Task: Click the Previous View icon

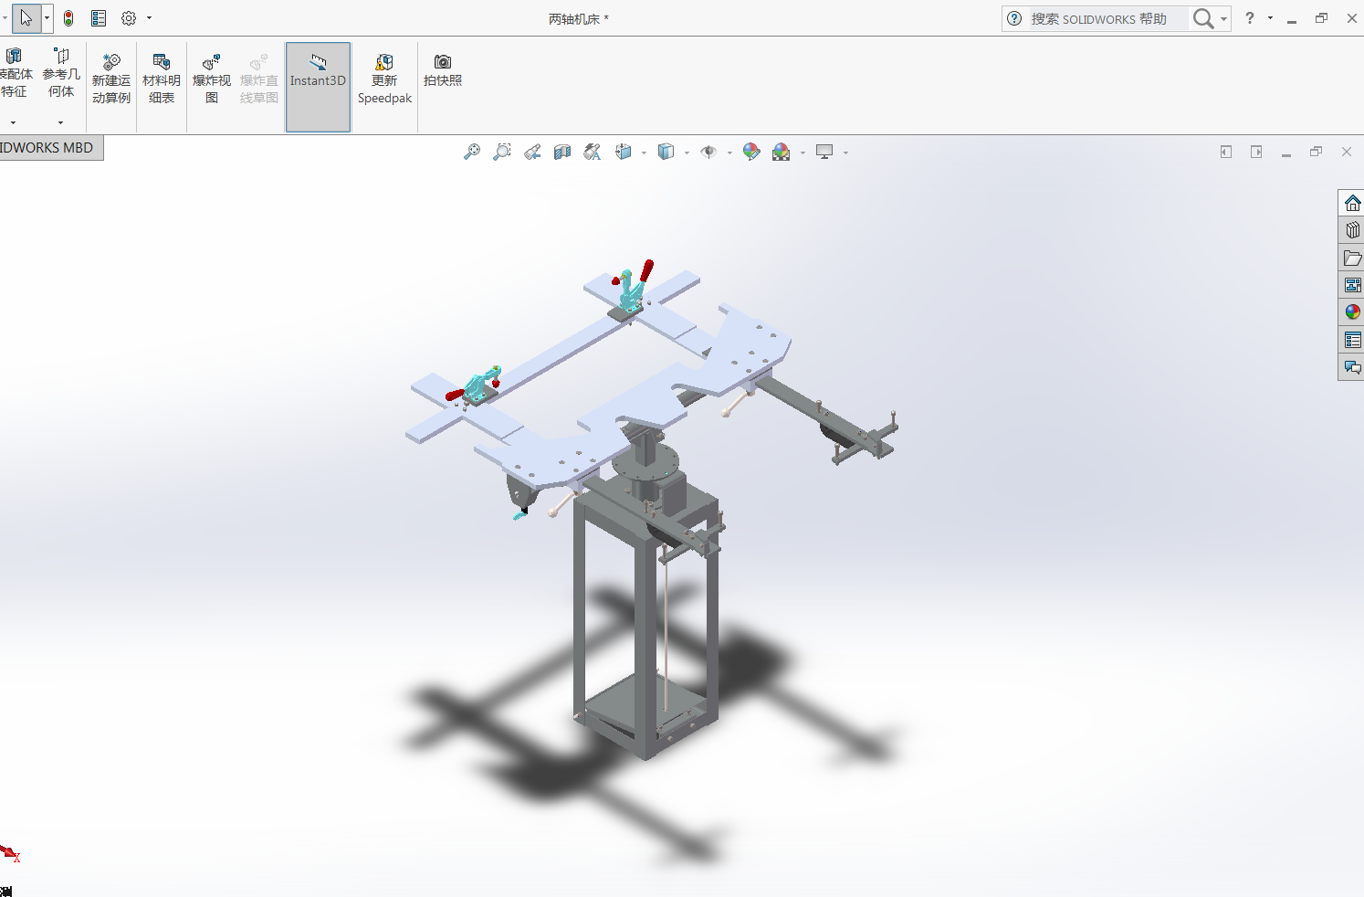Action: point(532,153)
